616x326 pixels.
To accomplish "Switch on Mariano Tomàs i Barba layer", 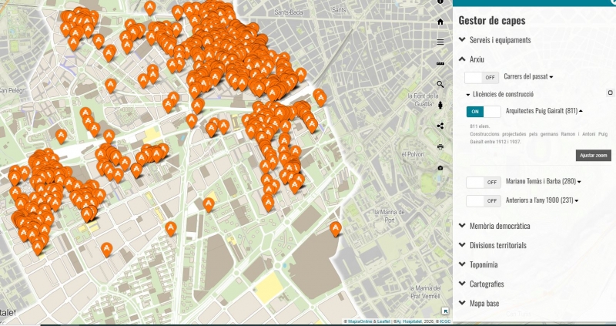I will click(483, 183).
